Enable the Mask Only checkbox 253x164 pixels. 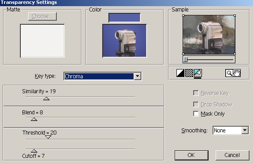click(196, 113)
